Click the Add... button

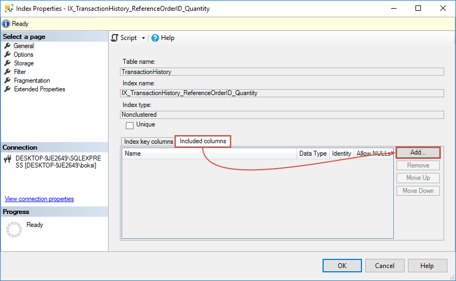[x=418, y=152]
